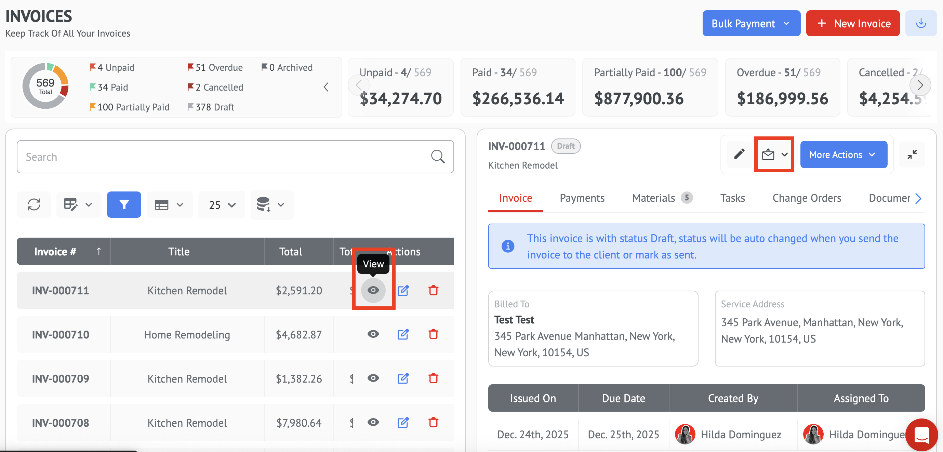View invoice INV-000710 with eye icon
Image resolution: width=943 pixels, height=452 pixels.
click(373, 334)
